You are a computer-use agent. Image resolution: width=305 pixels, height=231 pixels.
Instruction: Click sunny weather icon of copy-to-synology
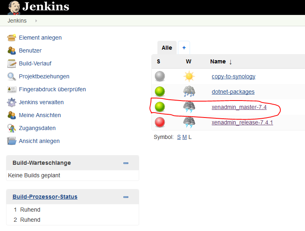click(x=189, y=76)
